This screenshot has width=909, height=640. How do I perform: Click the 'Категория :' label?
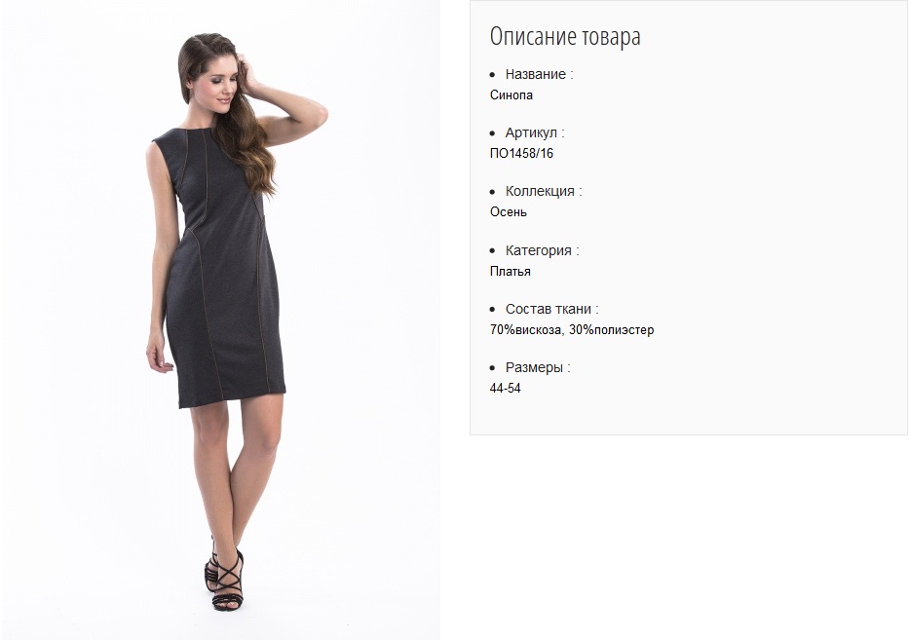click(543, 250)
